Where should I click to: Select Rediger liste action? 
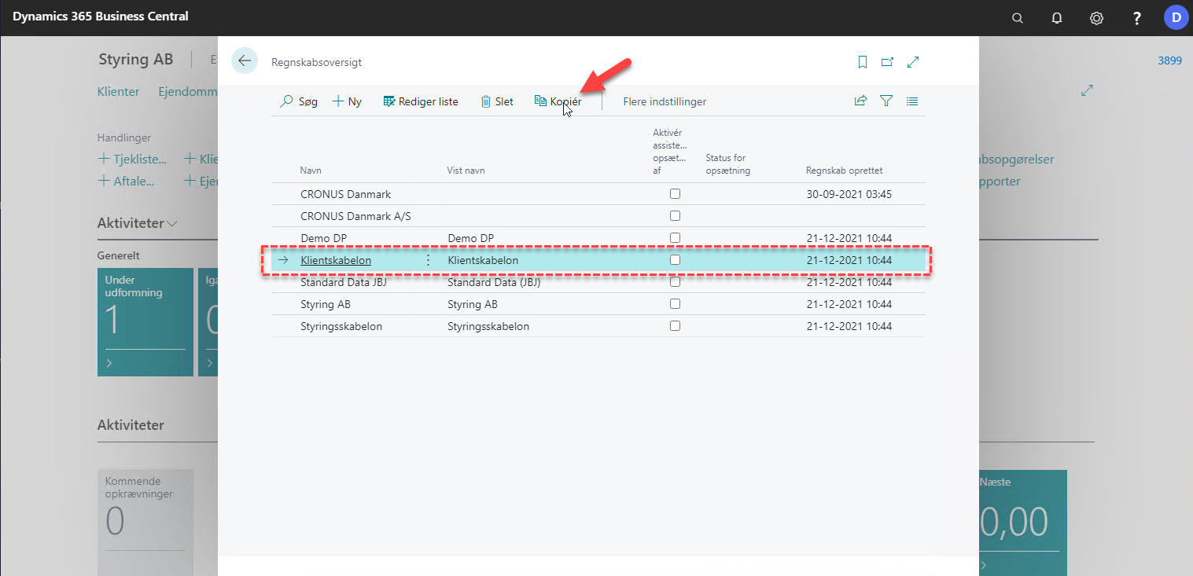click(x=420, y=101)
